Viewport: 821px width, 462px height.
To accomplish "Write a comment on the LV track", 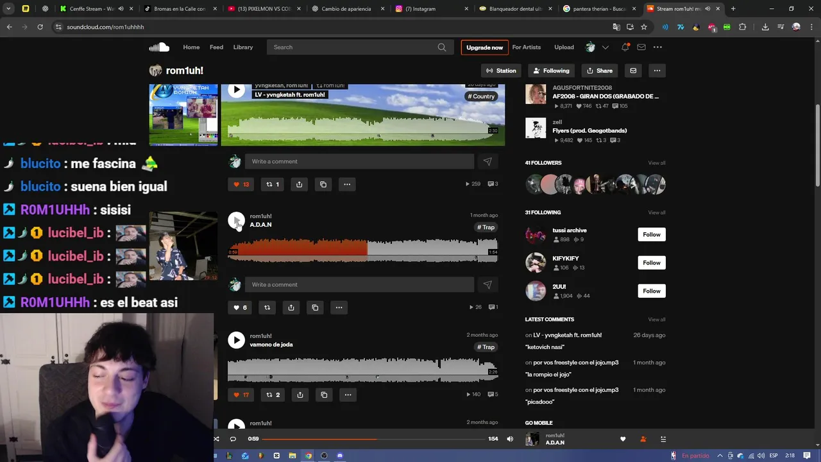I will click(359, 162).
